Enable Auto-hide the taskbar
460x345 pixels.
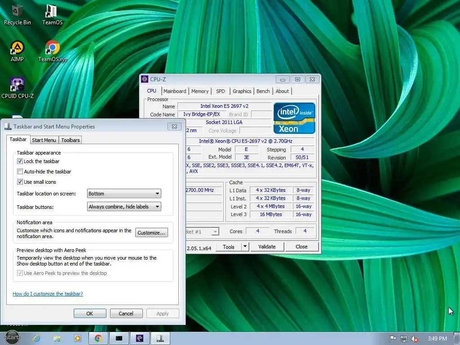click(20, 171)
